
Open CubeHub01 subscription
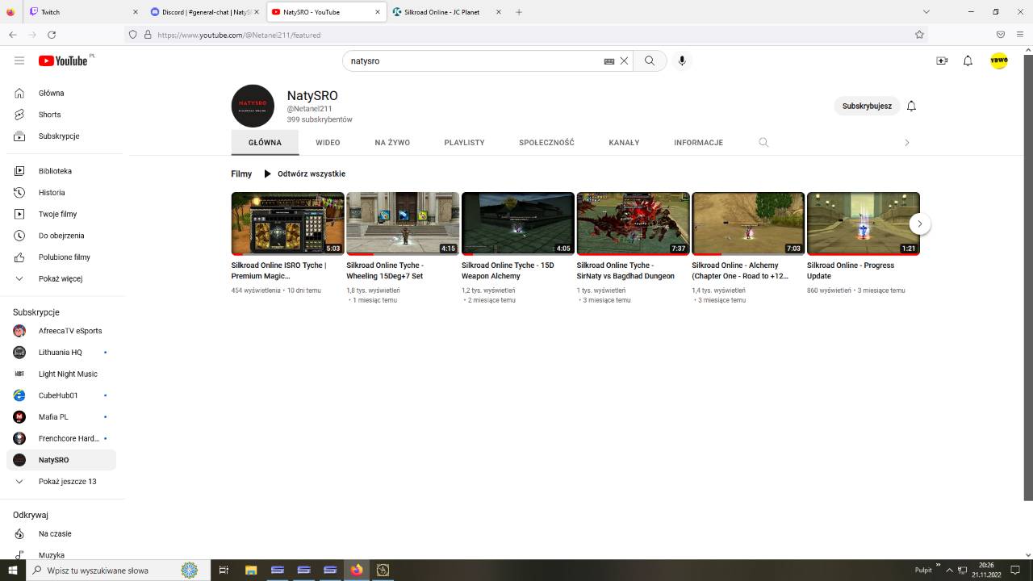(61, 395)
